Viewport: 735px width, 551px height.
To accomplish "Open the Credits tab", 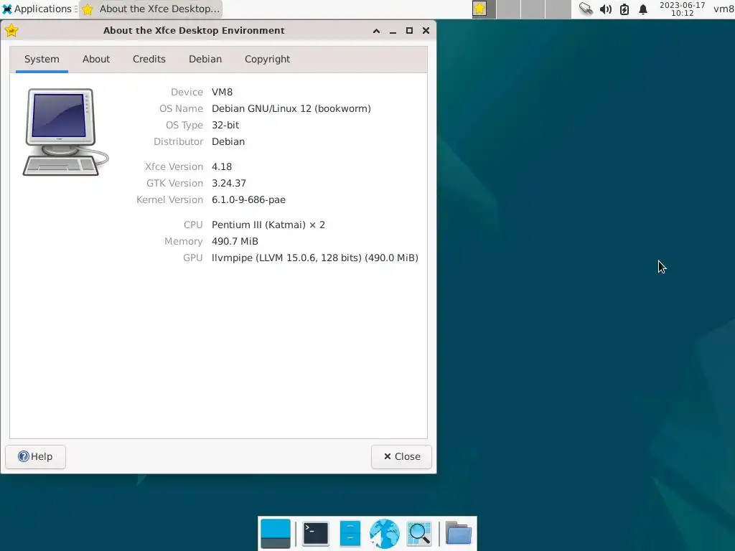I will coord(149,59).
